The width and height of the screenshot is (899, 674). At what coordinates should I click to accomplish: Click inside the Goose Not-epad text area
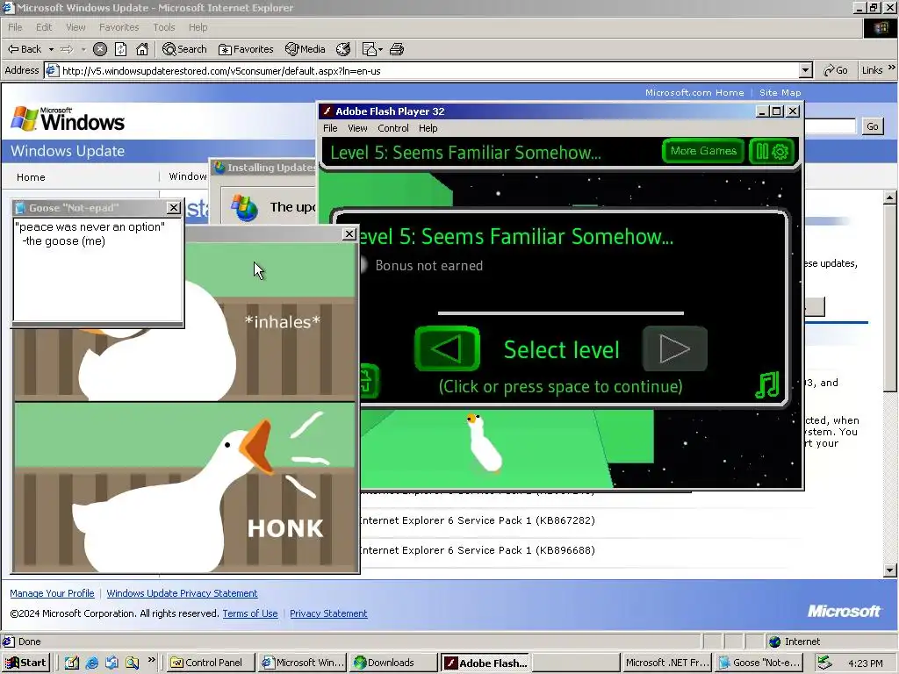pyautogui.click(x=98, y=269)
